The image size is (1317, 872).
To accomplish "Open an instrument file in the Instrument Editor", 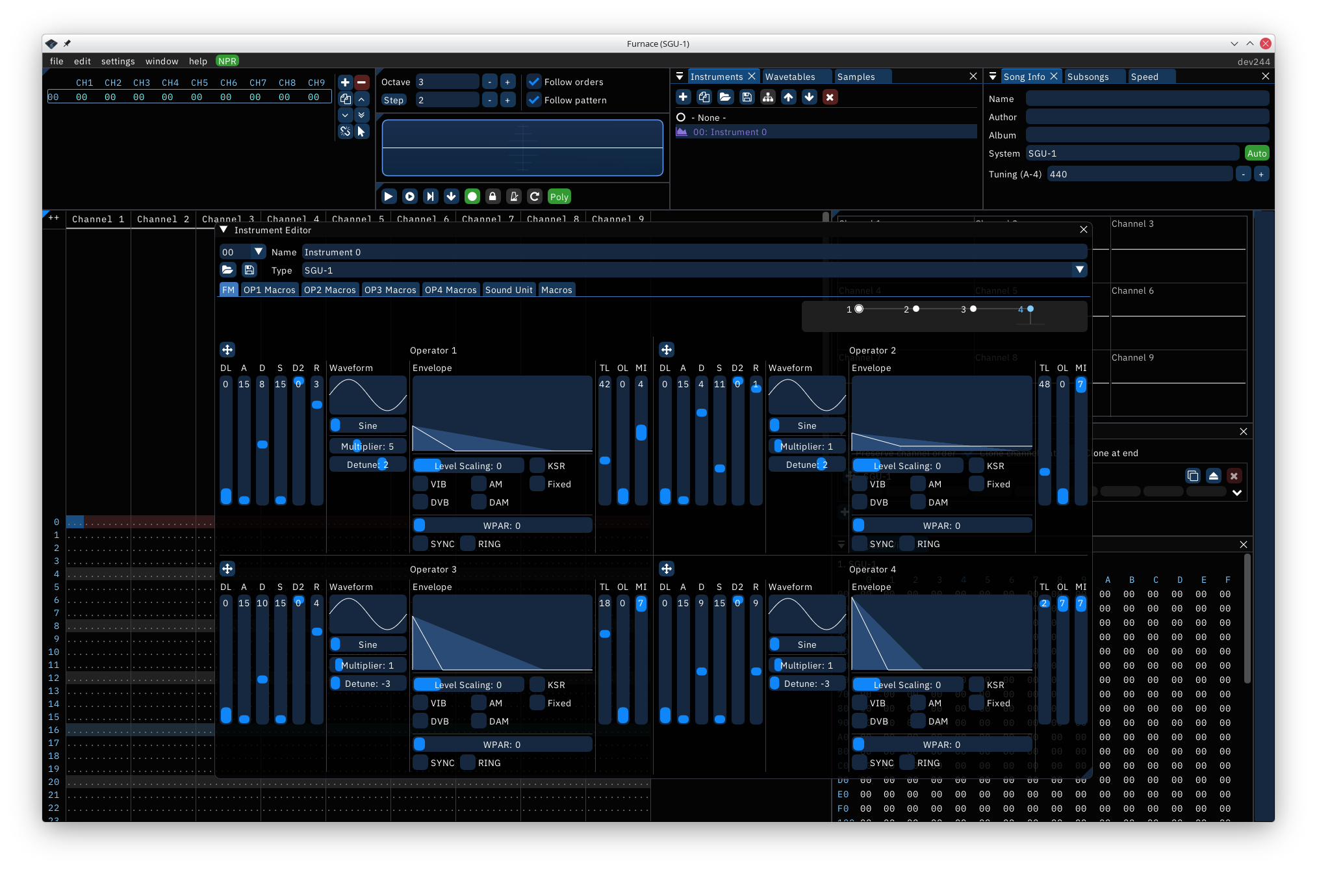I will click(x=227, y=270).
